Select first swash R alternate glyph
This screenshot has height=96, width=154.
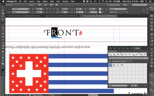coord(110,65)
